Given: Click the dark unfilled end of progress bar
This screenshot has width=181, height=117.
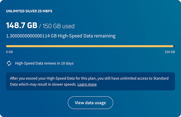Looking at the screenshot, I should tap(174, 46).
